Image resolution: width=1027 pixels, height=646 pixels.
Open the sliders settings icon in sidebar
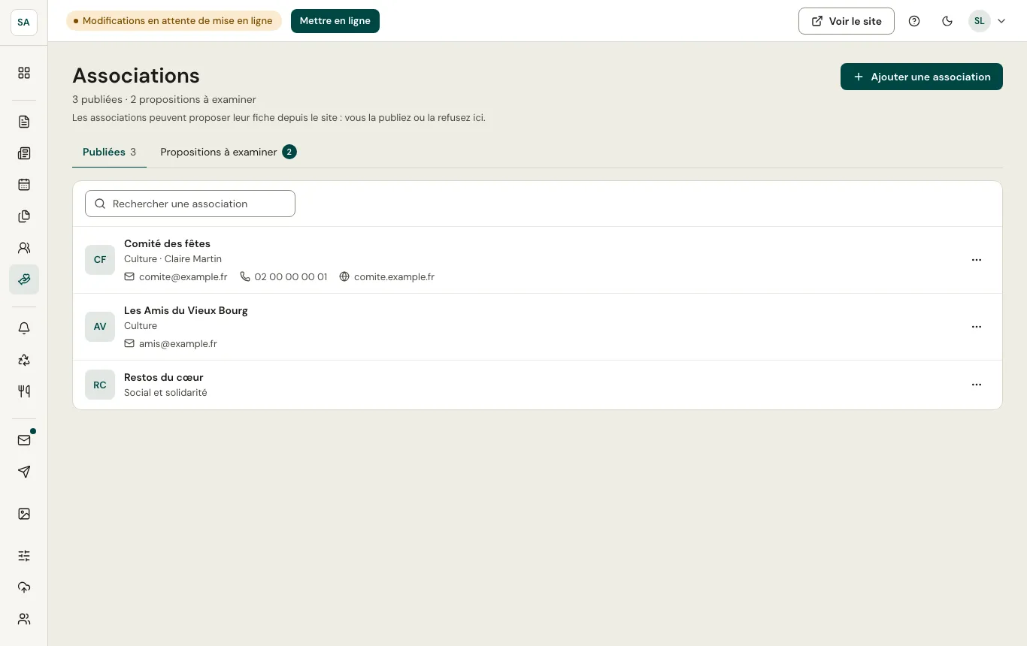[x=24, y=556]
